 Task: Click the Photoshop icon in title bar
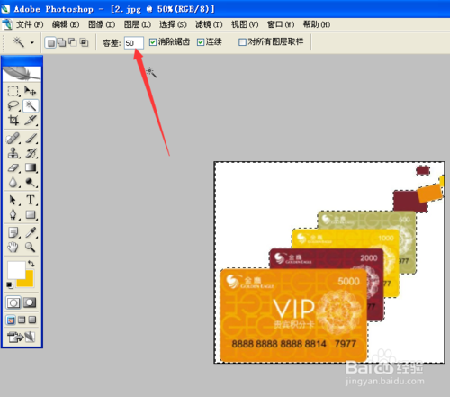tap(5, 9)
